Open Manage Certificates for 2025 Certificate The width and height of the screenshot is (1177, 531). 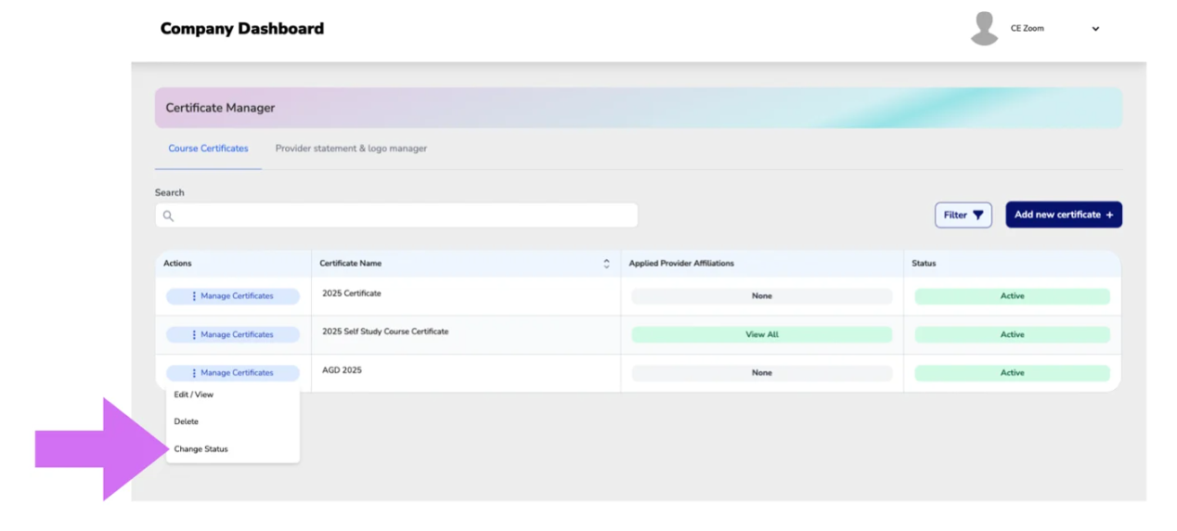[233, 296]
